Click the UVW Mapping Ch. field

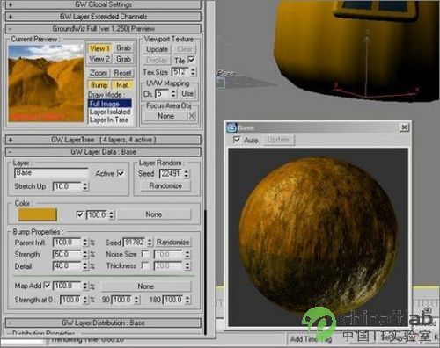(163, 94)
